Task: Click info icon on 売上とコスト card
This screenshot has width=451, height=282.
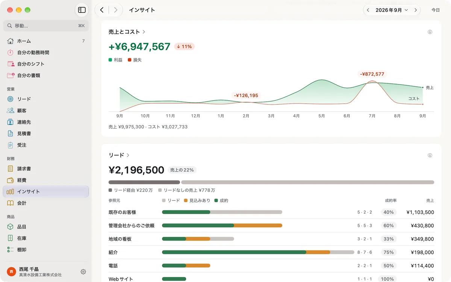Action: [x=430, y=32]
